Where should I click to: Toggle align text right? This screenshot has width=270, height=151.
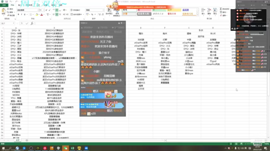[x=60, y=14]
